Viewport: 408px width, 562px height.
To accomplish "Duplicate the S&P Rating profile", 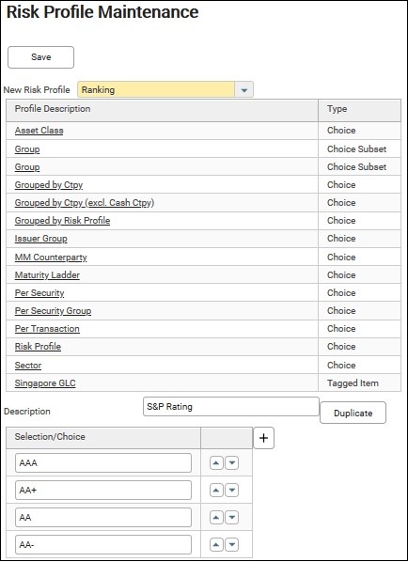I will (x=353, y=413).
